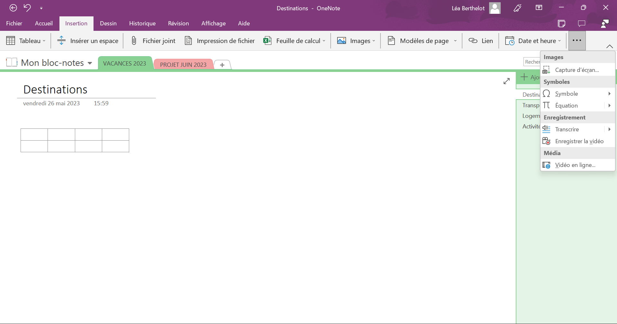The height and width of the screenshot is (324, 617).
Task: Add a new section with plus tab
Action: point(222,65)
